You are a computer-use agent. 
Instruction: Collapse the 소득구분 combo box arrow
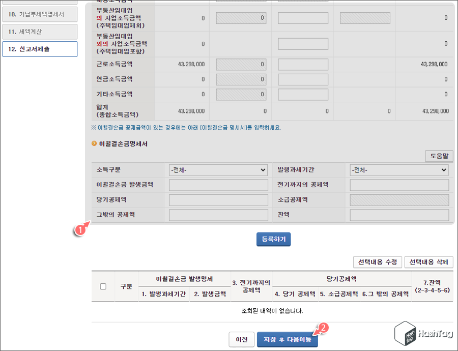264,170
